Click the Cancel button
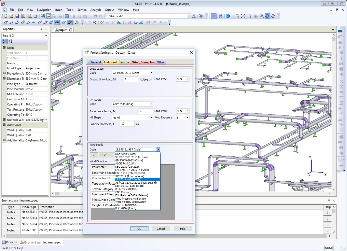Image resolution: width=347 pixels, height=251 pixels. 161,229
